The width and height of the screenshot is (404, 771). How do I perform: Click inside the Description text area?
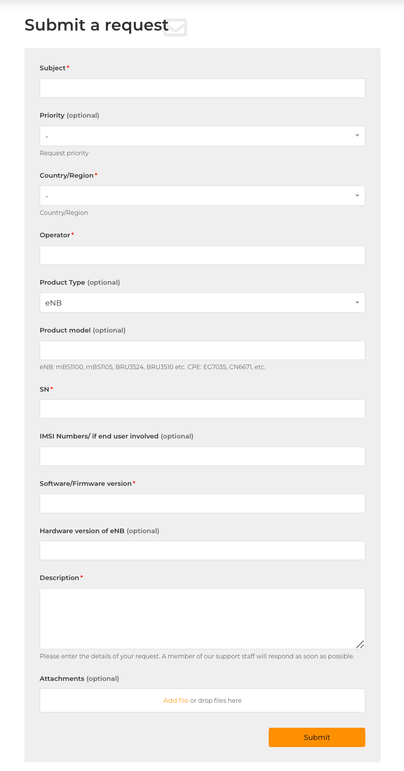(x=203, y=619)
